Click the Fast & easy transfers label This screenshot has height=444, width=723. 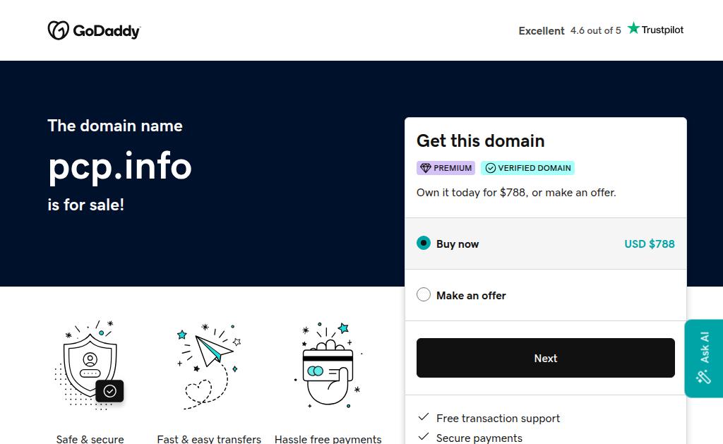coord(209,439)
